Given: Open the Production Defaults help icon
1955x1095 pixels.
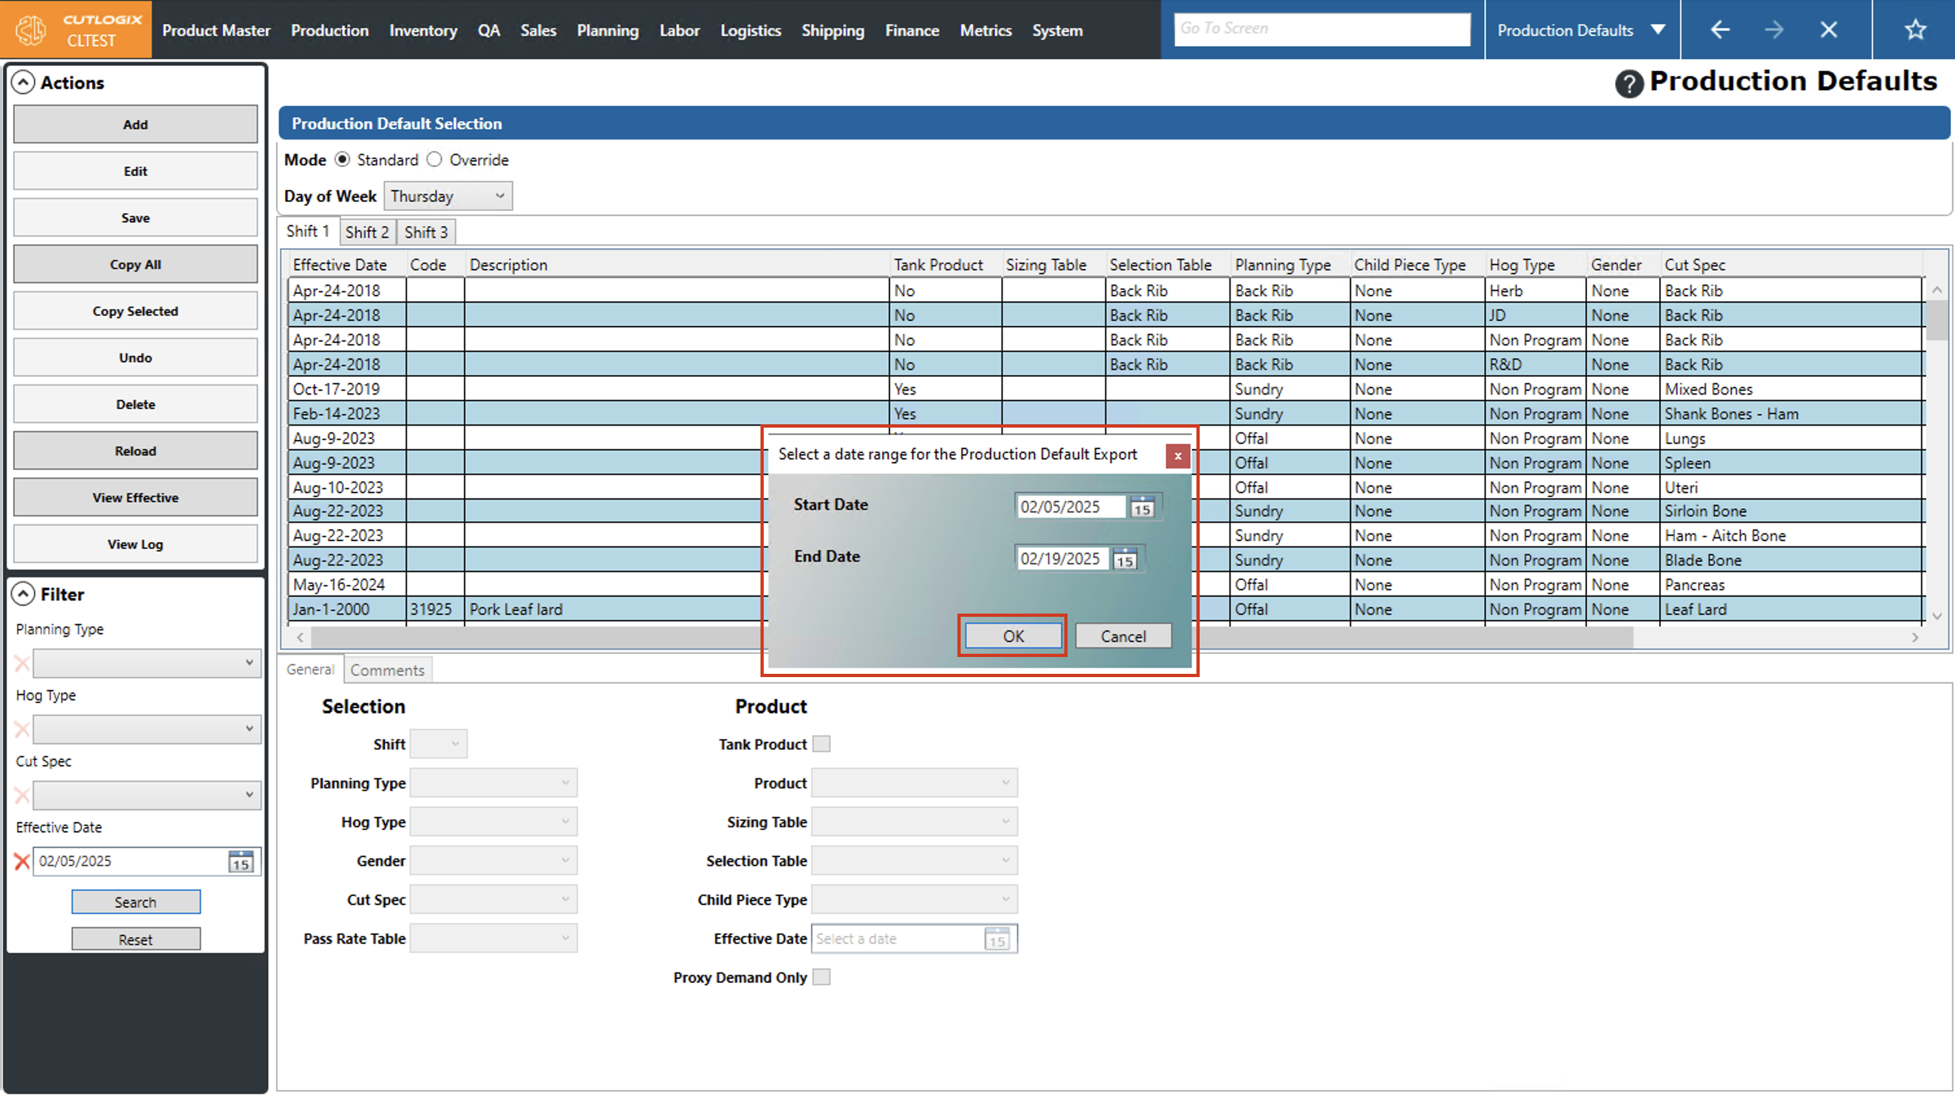Looking at the screenshot, I should (x=1629, y=84).
